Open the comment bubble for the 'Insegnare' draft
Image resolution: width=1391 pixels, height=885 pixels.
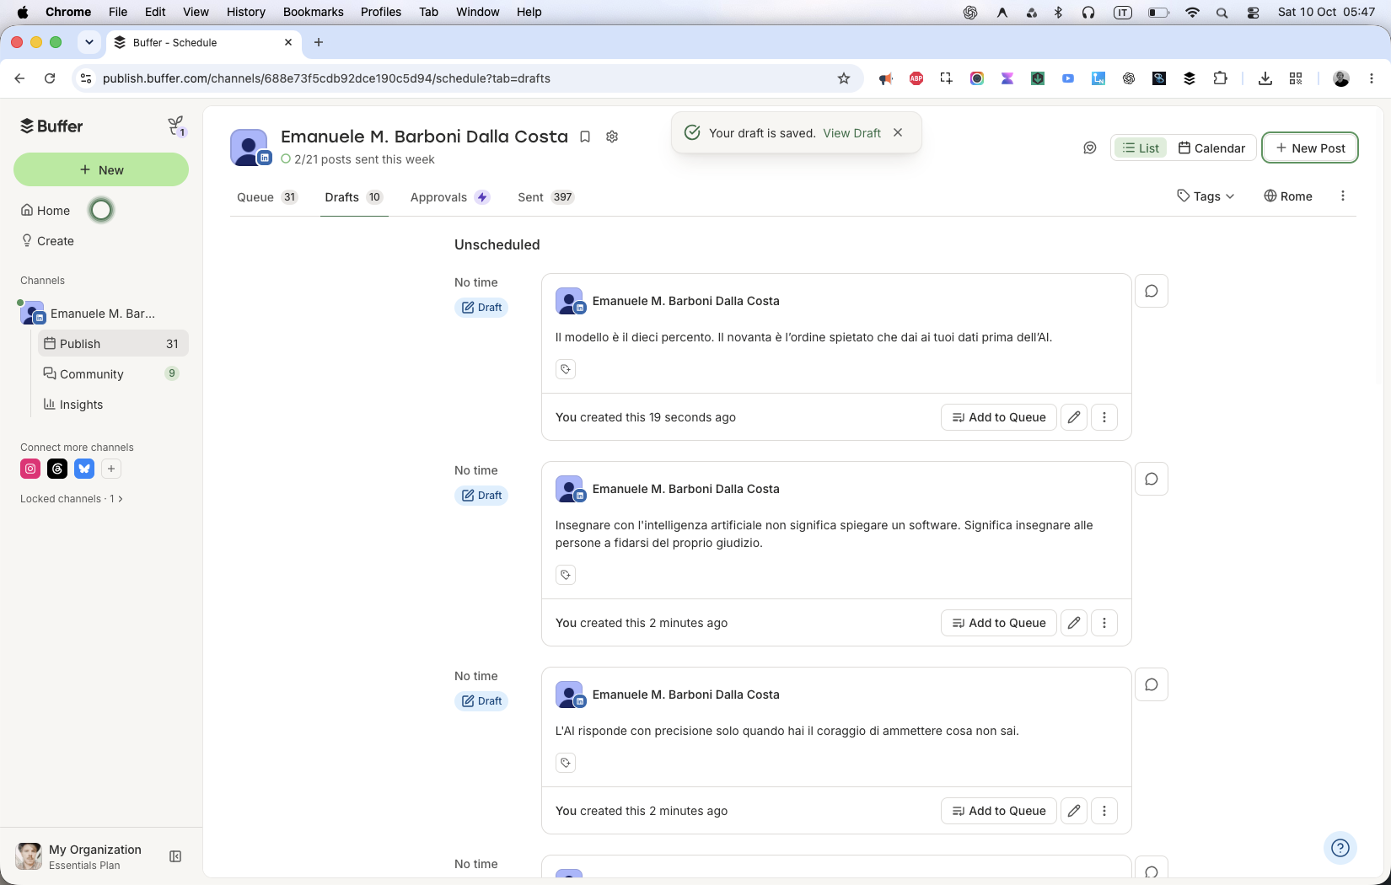(x=1152, y=479)
